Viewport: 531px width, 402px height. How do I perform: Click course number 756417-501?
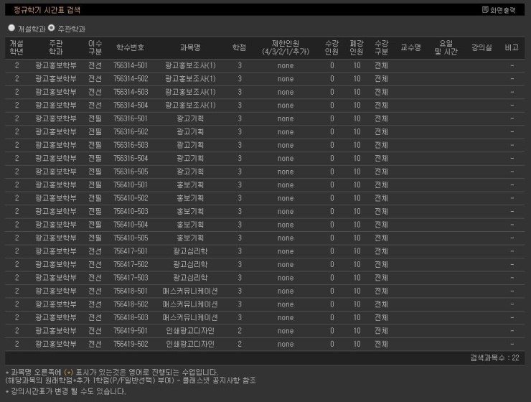click(x=131, y=251)
